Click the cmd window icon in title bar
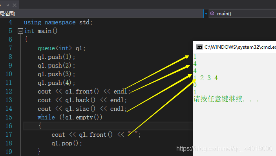 point(199,47)
